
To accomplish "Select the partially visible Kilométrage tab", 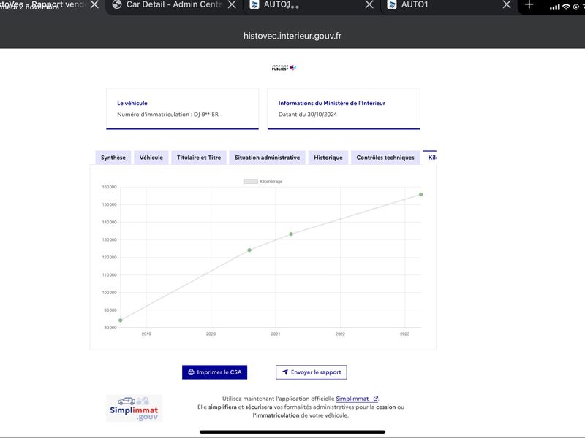I will tap(430, 158).
